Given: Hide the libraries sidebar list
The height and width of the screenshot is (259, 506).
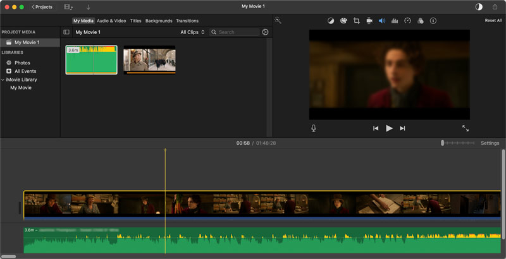Looking at the screenshot, I should tap(66, 32).
